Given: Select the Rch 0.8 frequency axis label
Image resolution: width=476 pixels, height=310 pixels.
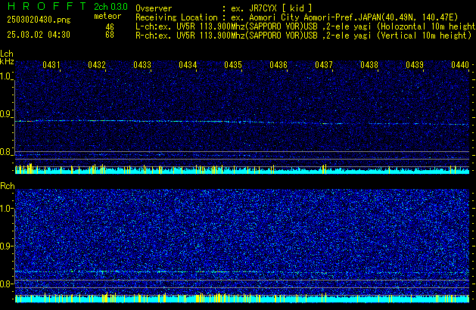Looking at the screenshot, I should coord(6,284).
